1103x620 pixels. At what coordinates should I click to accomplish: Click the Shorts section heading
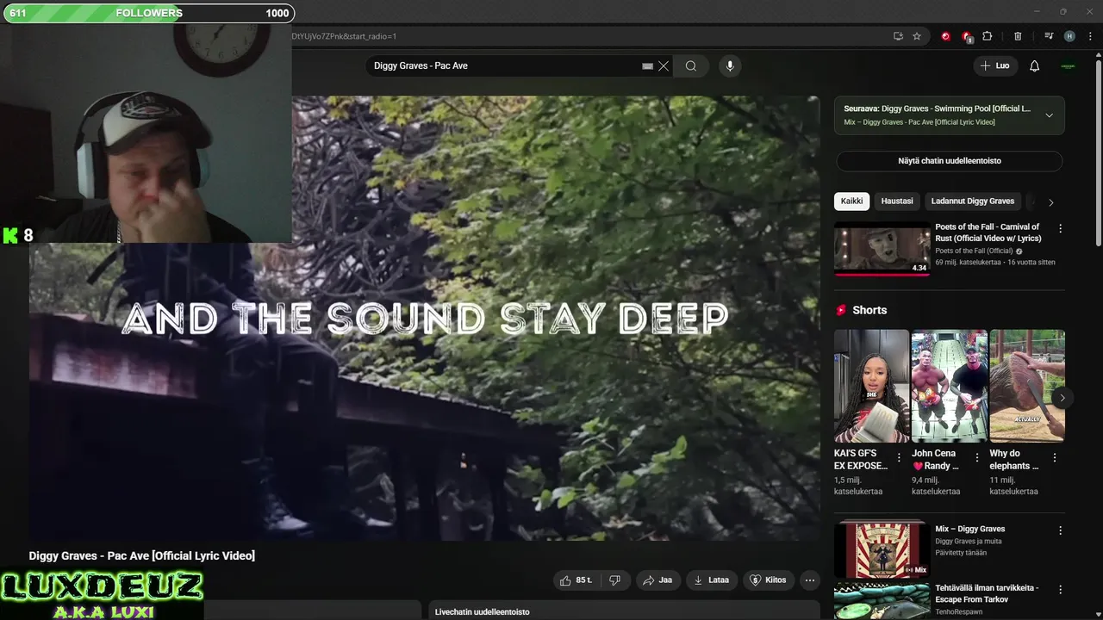click(x=869, y=310)
